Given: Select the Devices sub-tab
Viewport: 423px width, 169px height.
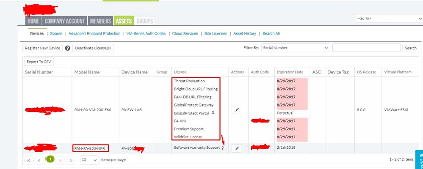Looking at the screenshot, I should click(x=37, y=34).
